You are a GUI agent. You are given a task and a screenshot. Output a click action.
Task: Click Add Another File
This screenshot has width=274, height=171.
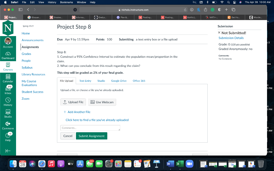[x=77, y=112]
